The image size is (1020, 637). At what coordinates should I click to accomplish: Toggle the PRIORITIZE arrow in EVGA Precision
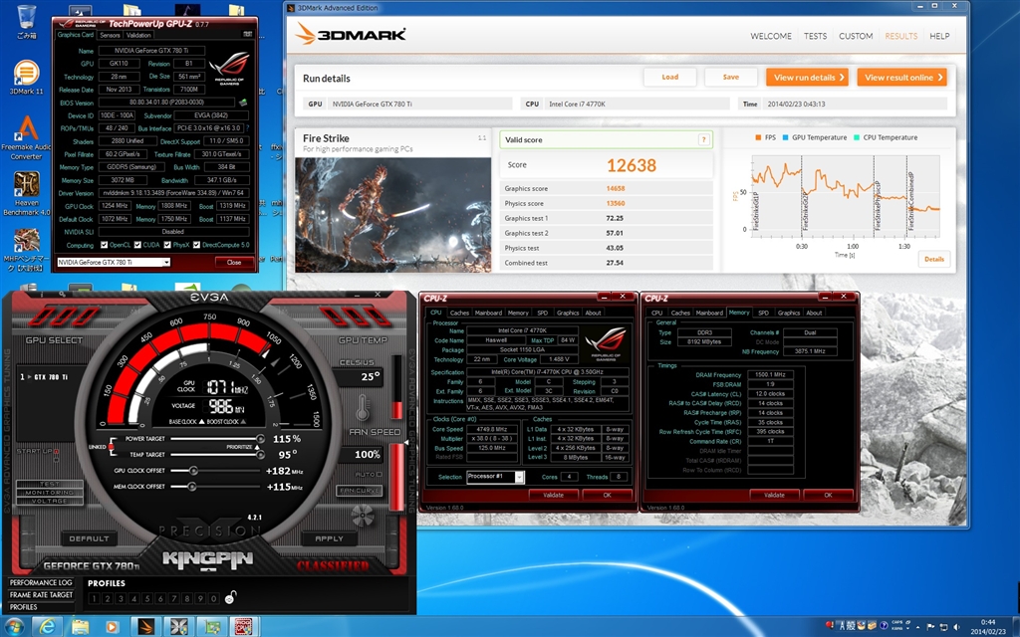tap(257, 447)
